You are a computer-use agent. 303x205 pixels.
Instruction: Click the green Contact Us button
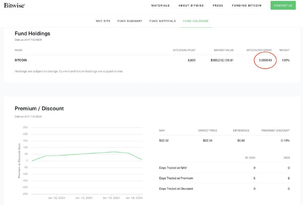283,5
